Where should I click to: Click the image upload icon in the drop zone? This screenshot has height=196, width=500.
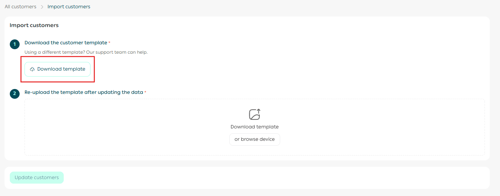click(255, 115)
